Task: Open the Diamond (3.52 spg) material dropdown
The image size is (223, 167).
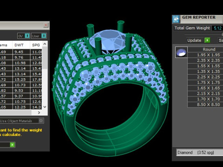Action: point(200,153)
